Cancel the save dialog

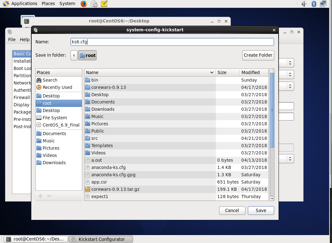click(232, 210)
